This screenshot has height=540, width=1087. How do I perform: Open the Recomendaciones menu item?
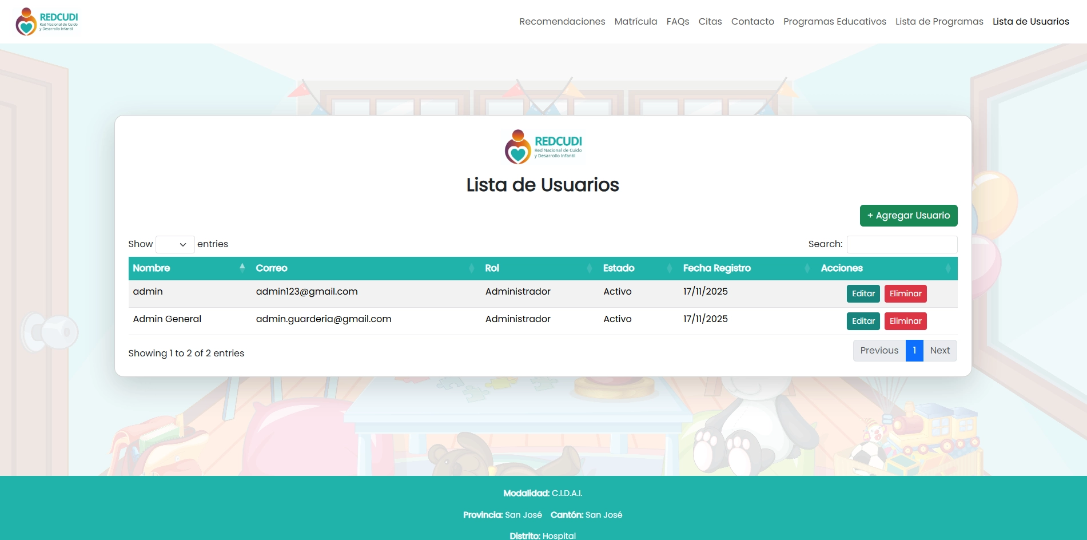(562, 21)
